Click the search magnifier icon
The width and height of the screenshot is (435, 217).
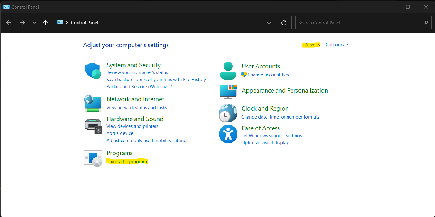426,23
